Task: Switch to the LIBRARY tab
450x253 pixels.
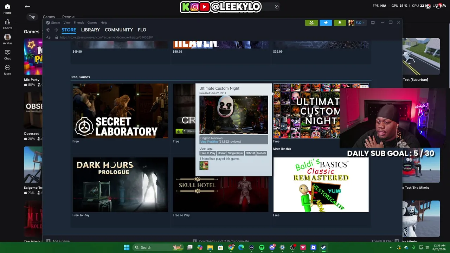Action: pyautogui.click(x=90, y=30)
